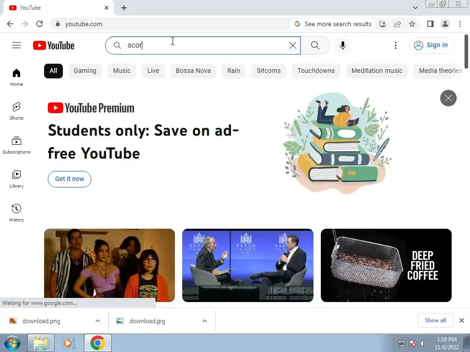Select the Meditation music filter chip
This screenshot has width=470, height=352.
coord(377,71)
